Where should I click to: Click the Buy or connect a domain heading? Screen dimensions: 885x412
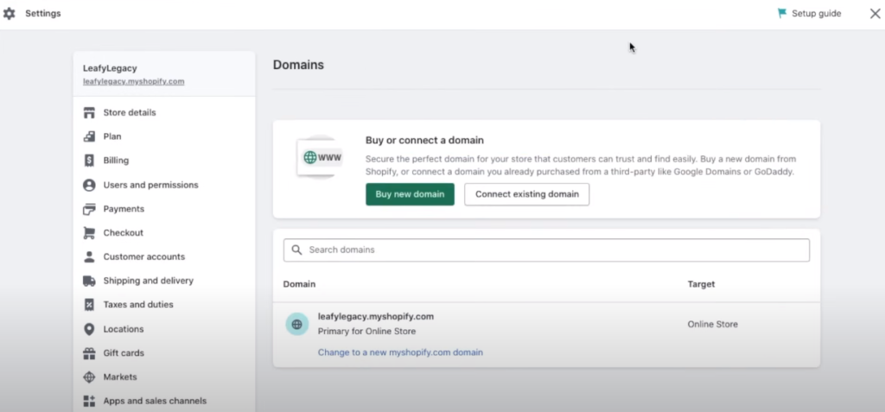pyautogui.click(x=424, y=141)
